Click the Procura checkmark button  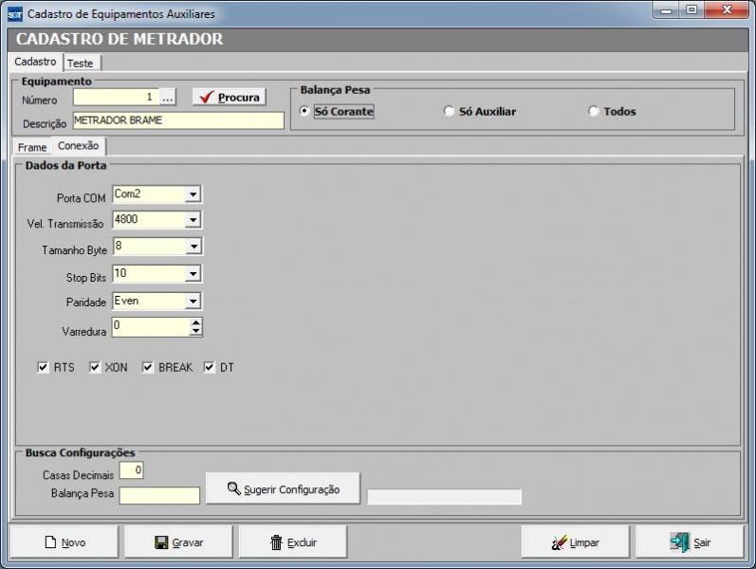228,97
